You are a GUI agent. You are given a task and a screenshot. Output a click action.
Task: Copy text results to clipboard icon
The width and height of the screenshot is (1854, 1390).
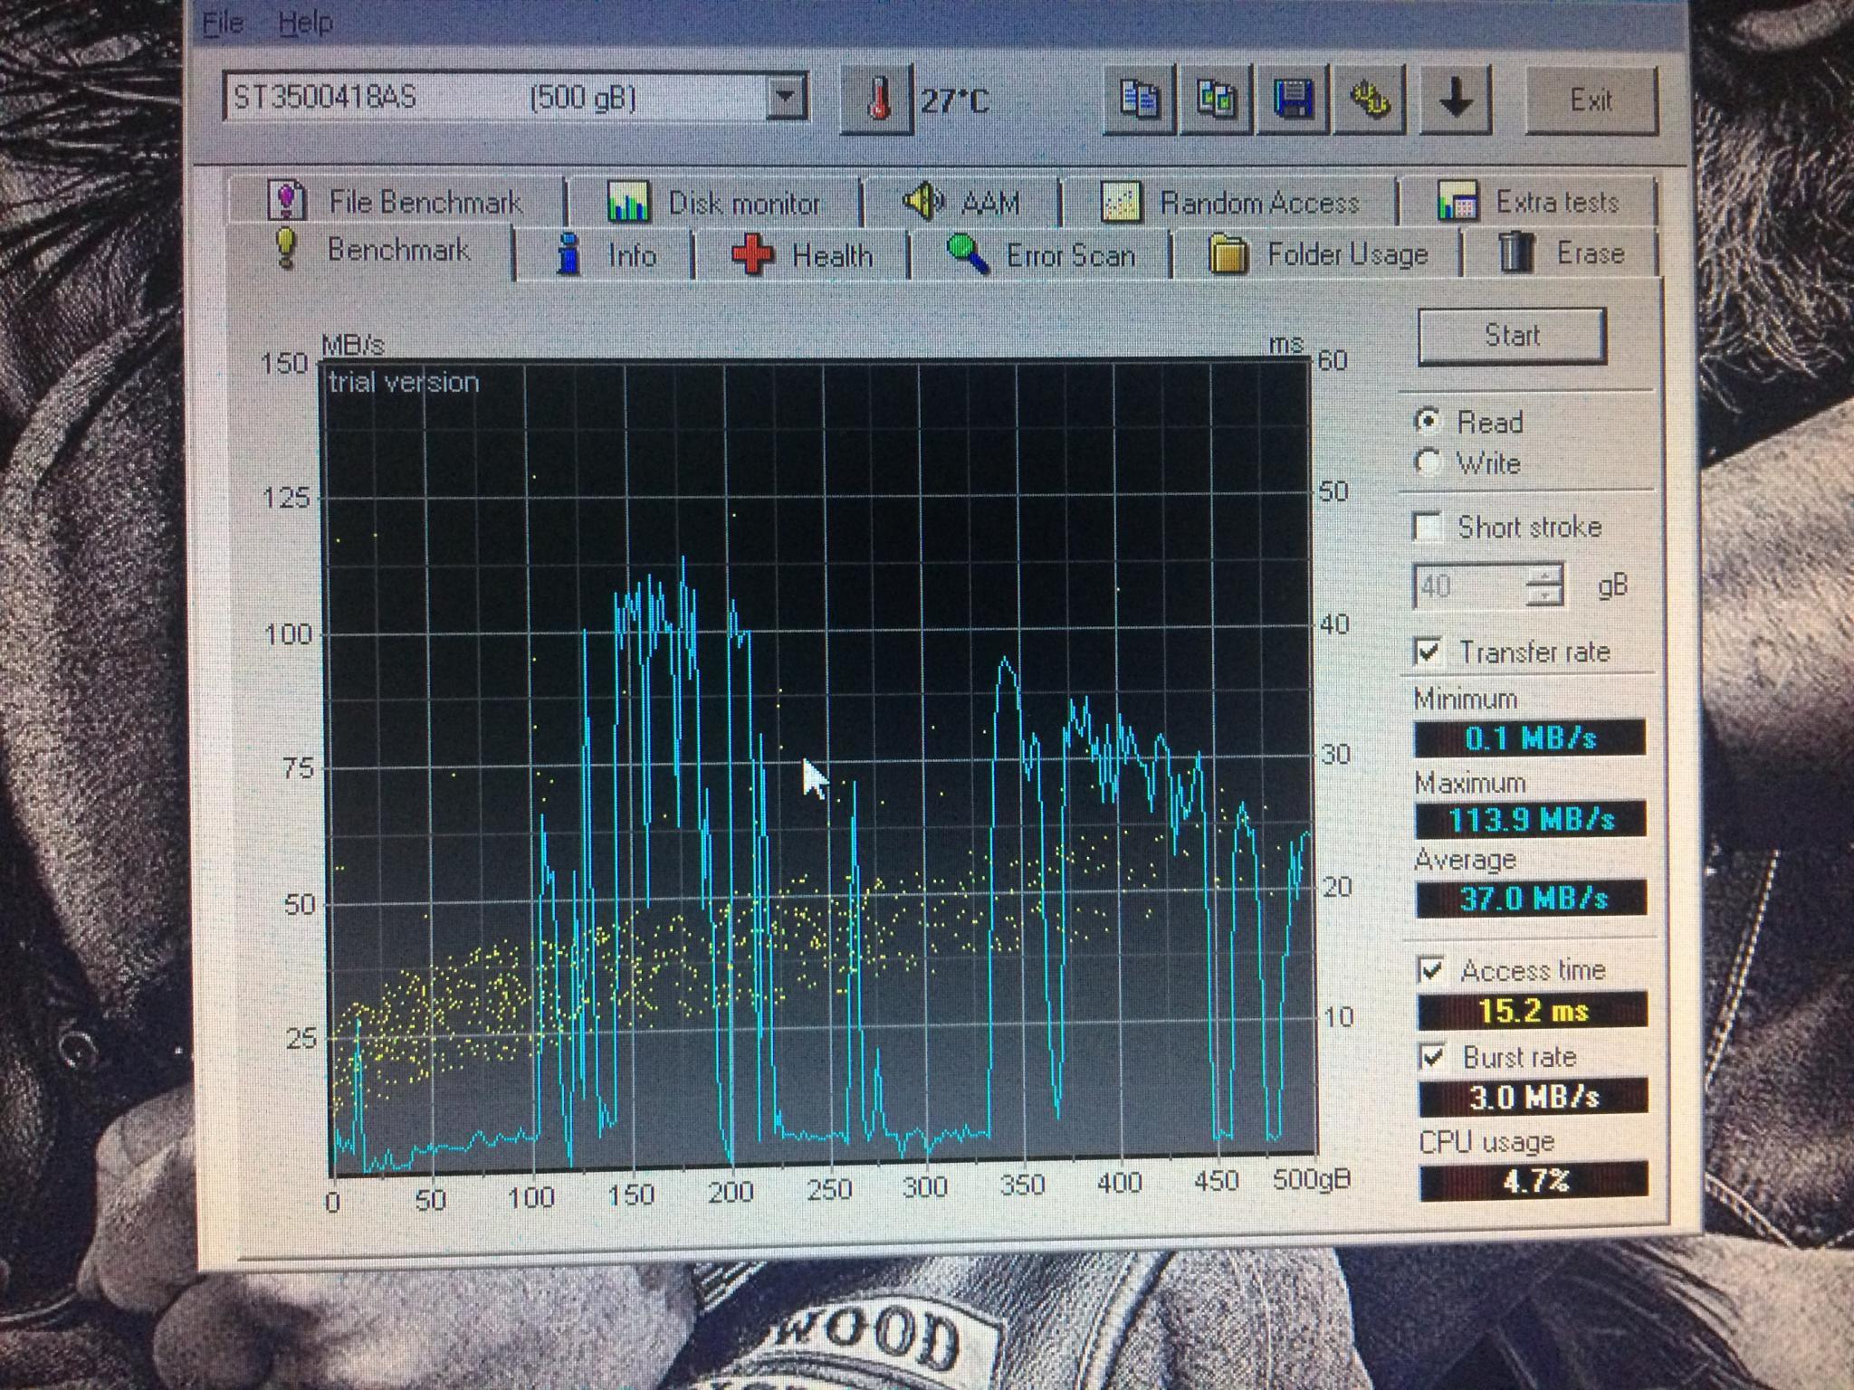click(x=1138, y=99)
